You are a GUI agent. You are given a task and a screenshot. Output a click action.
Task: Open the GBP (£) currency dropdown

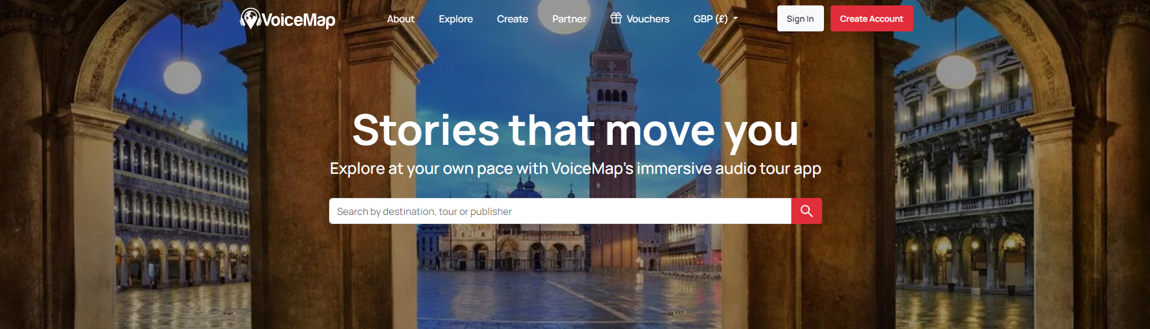coord(716,19)
